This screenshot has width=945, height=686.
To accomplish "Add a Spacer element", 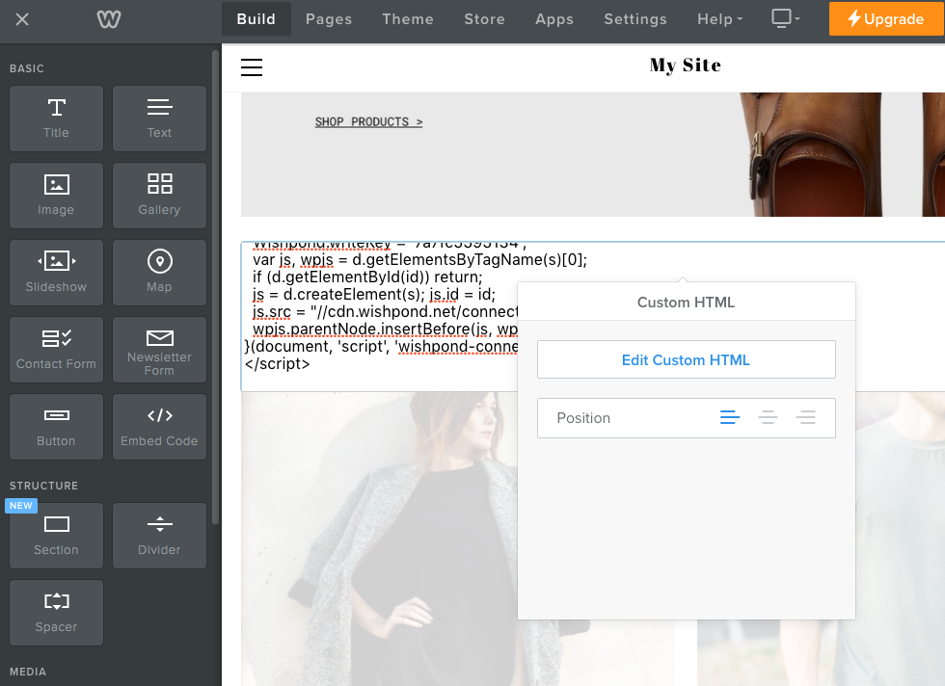I will (x=56, y=613).
